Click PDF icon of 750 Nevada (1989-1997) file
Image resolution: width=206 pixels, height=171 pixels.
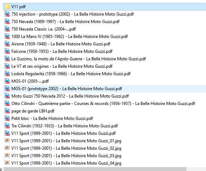pyautogui.click(x=7, y=22)
